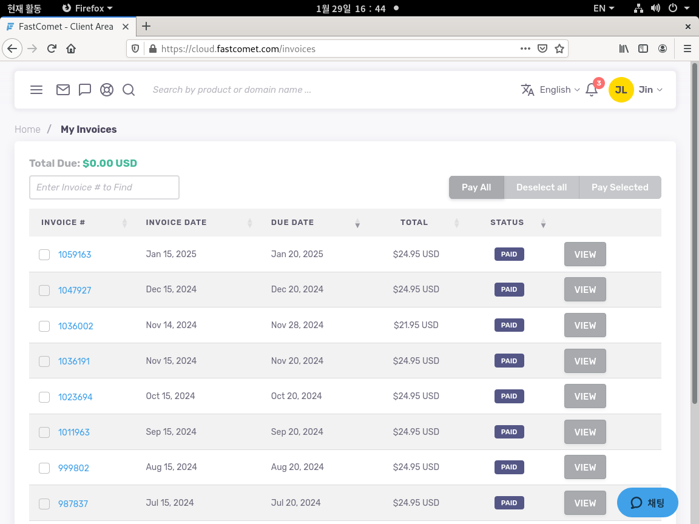Viewport: 699px width, 524px height.
Task: Expand the English language dropdown
Action: [x=550, y=90]
